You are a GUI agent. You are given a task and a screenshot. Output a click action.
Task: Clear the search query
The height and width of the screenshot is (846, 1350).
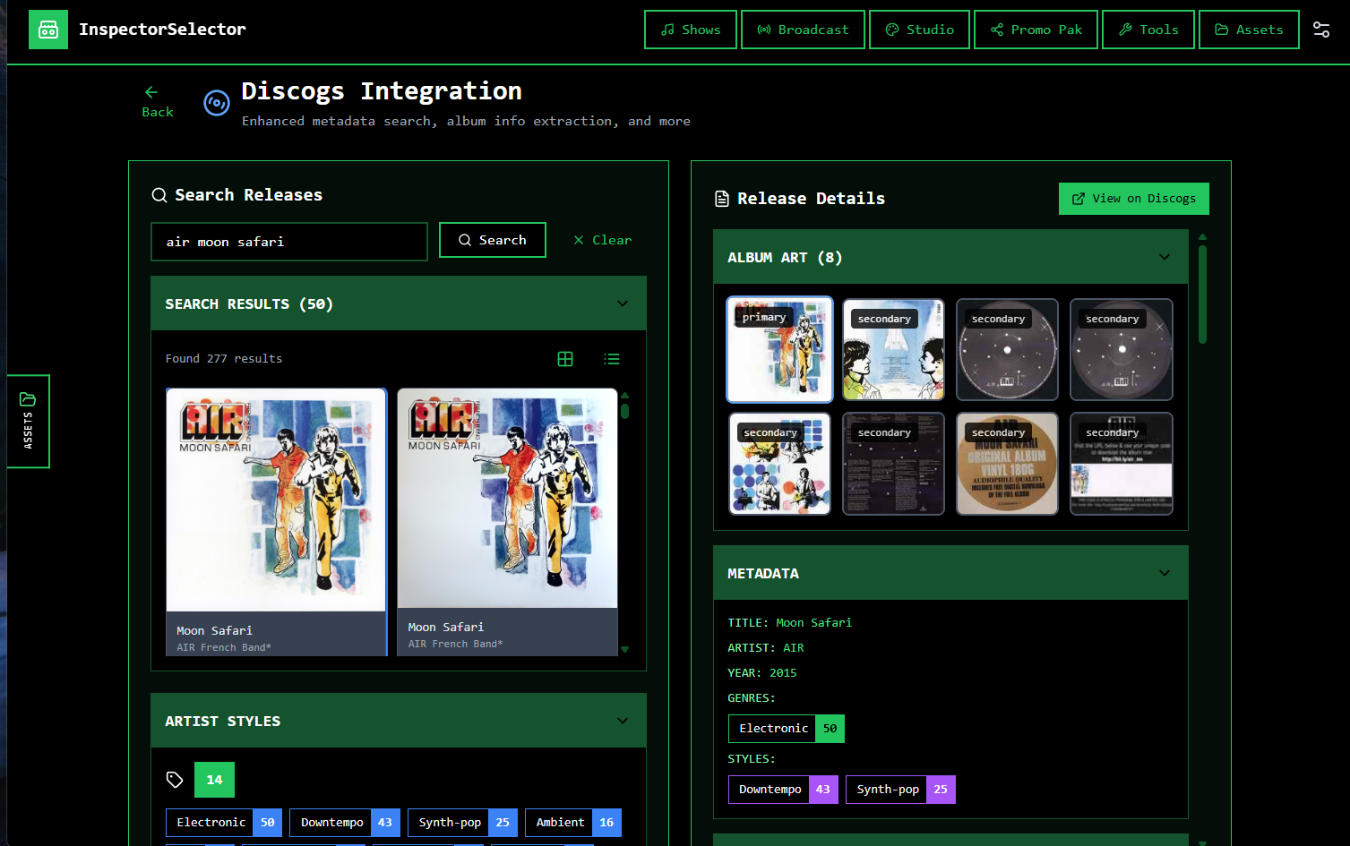(x=603, y=240)
